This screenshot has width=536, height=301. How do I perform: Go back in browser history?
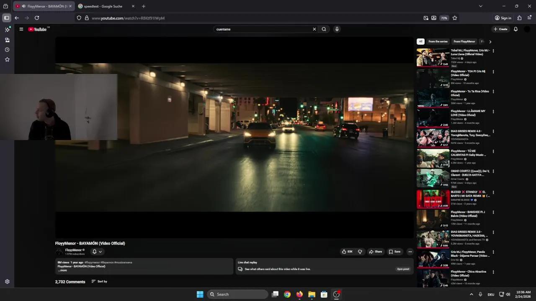pyautogui.click(x=17, y=18)
